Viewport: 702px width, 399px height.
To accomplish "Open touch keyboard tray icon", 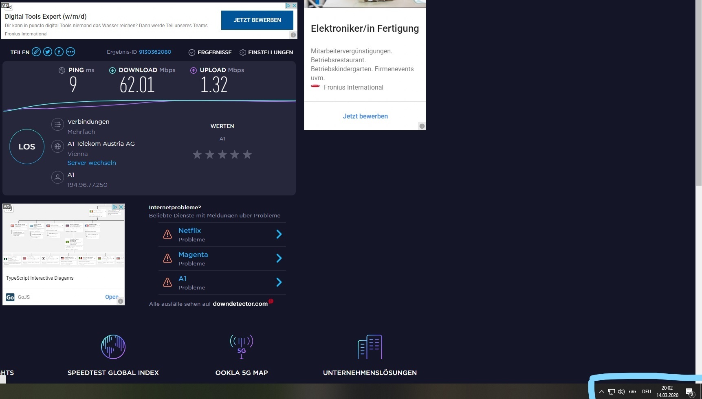I will pyautogui.click(x=632, y=392).
